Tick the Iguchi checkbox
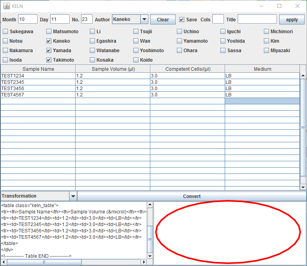 pos(223,32)
